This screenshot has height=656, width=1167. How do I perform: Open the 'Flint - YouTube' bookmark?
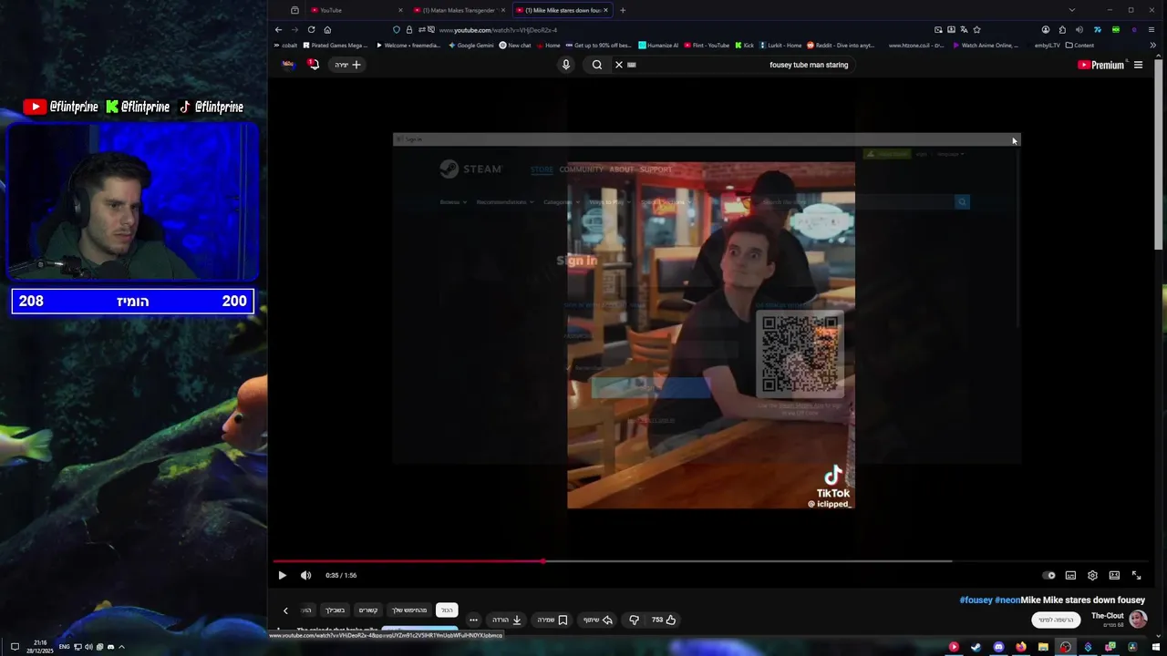pyautogui.click(x=706, y=45)
